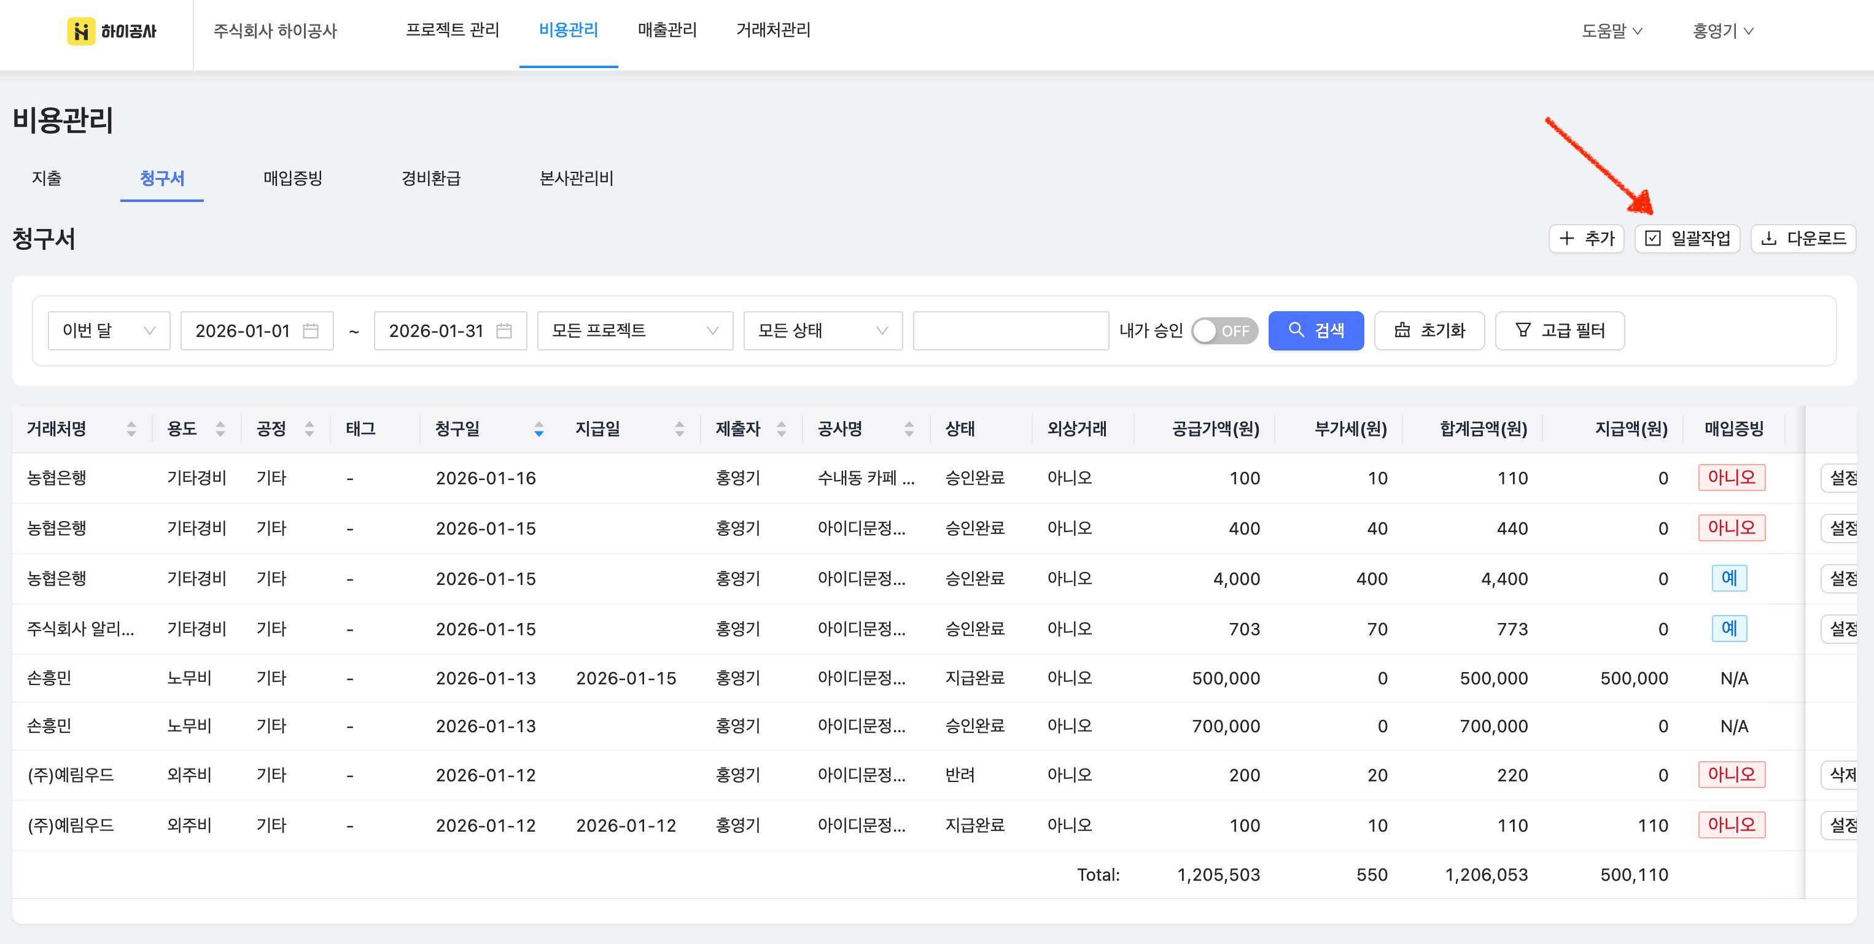
Task: Click the 다운로드 download button
Action: click(1803, 239)
